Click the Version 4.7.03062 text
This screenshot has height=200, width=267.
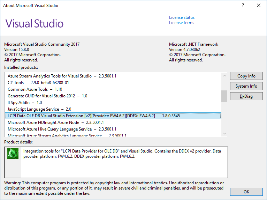point(184,50)
